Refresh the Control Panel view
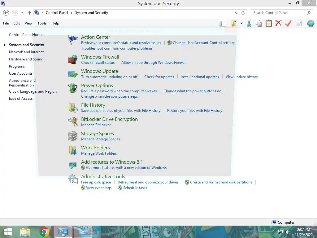This screenshot has height=238, width=317. (243, 13)
